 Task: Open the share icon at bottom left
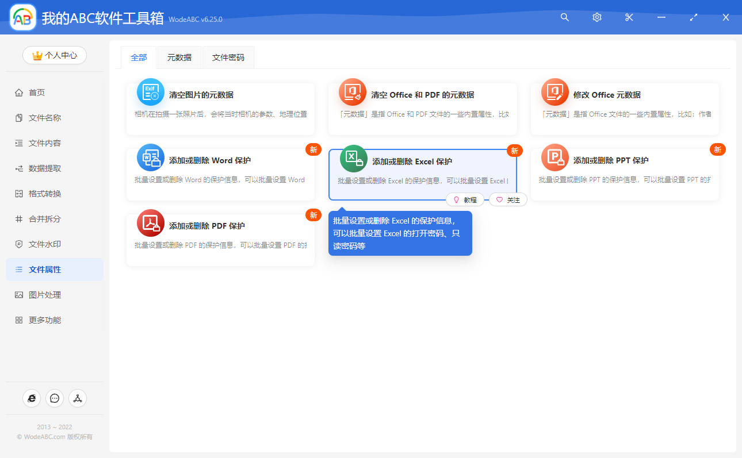click(x=77, y=398)
